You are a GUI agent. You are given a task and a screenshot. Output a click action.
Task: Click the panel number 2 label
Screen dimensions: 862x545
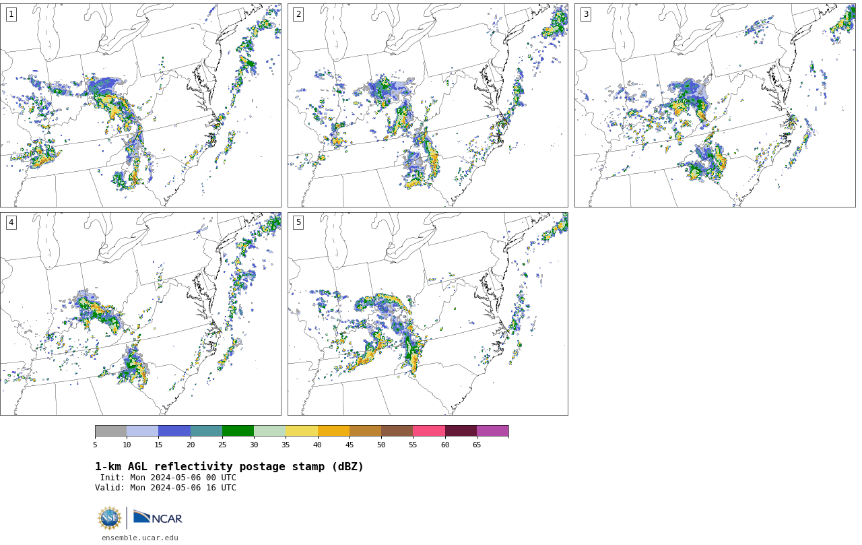click(298, 14)
